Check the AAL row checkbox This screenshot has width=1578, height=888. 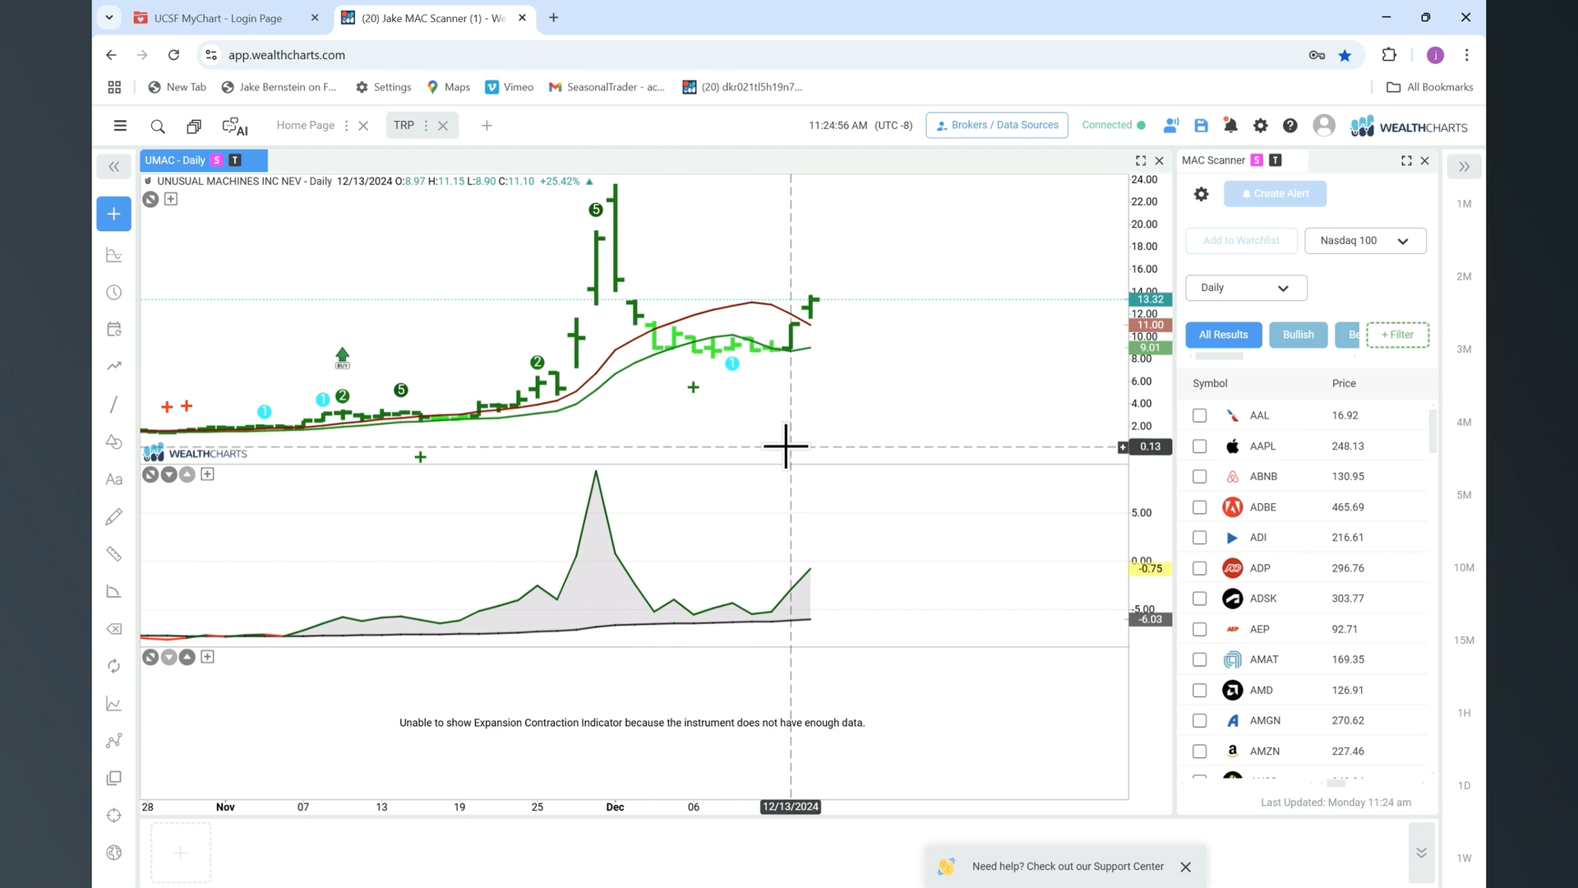click(1200, 416)
